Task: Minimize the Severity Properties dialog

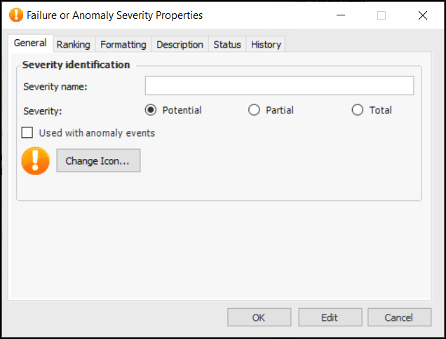Action: [341, 15]
